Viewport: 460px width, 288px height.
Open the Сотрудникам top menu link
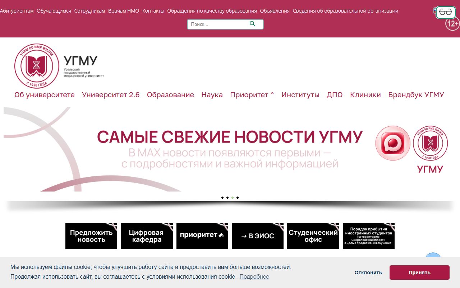(x=89, y=11)
